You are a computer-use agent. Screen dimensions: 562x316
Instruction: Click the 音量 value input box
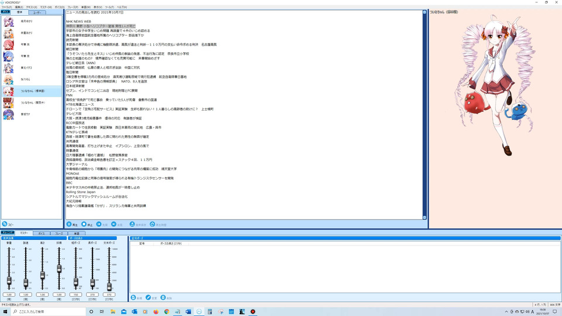(9, 294)
